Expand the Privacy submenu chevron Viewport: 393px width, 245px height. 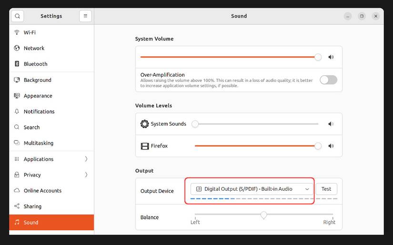[x=86, y=175]
